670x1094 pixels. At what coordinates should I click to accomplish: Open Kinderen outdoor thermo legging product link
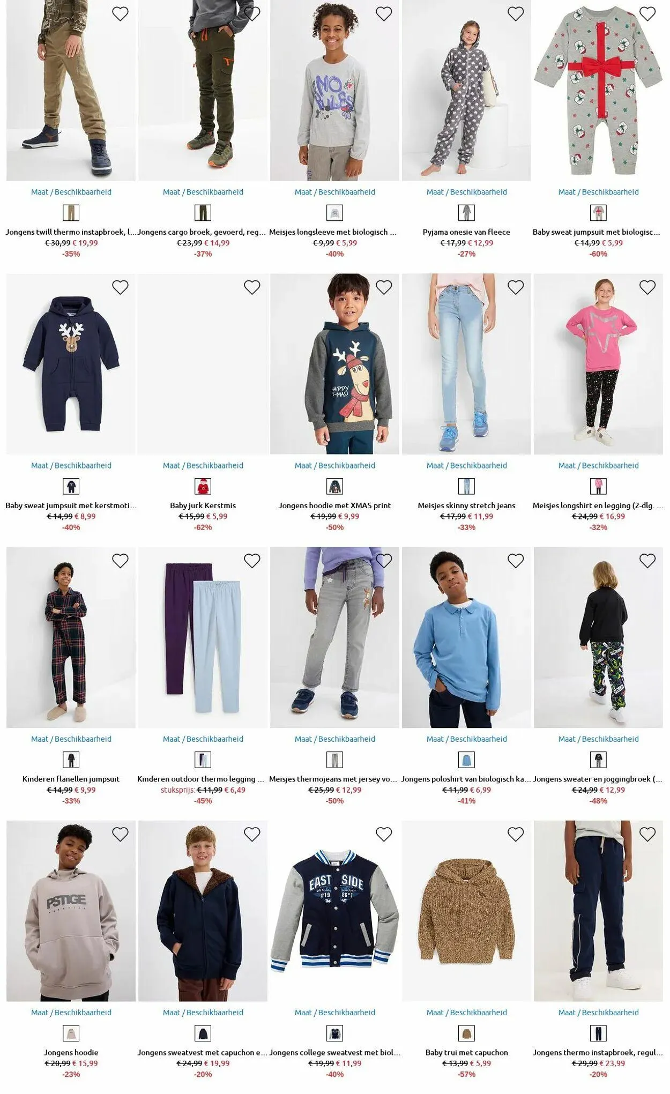(x=203, y=779)
